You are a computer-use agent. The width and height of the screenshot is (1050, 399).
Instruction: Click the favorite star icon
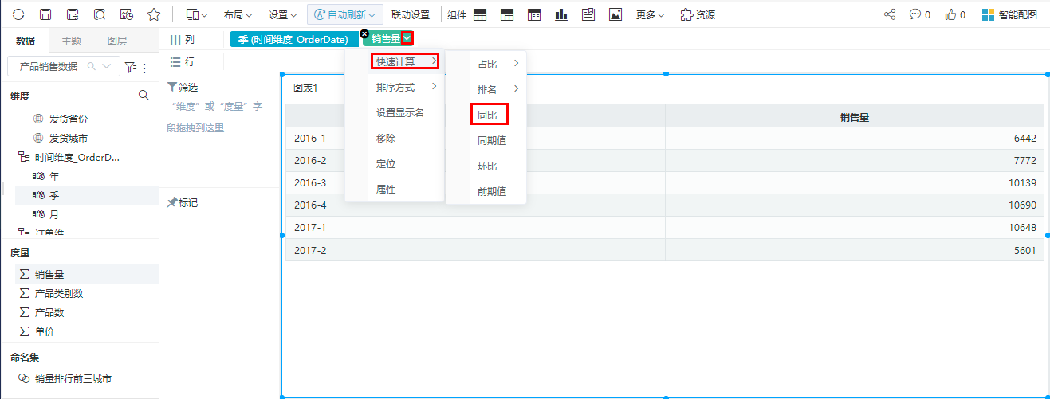[154, 14]
